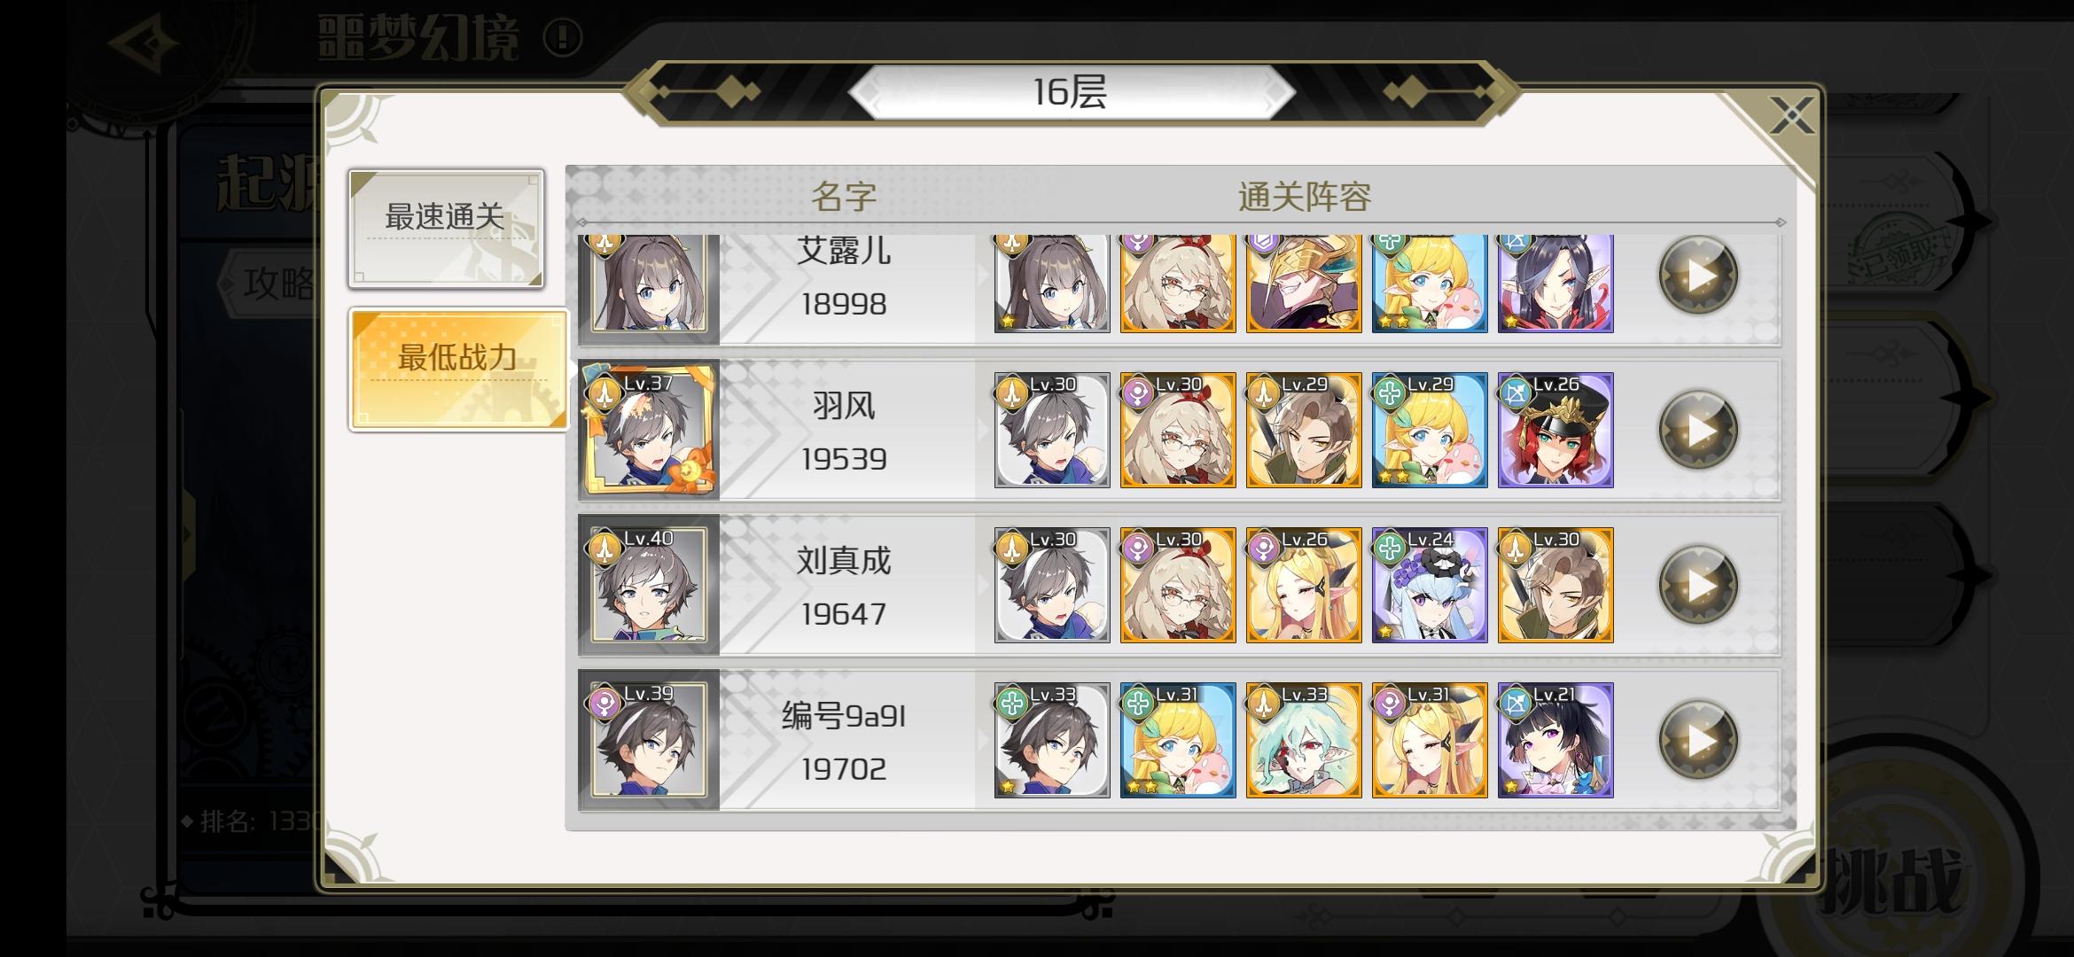Play replay for 羽风's lineup

tap(1697, 431)
